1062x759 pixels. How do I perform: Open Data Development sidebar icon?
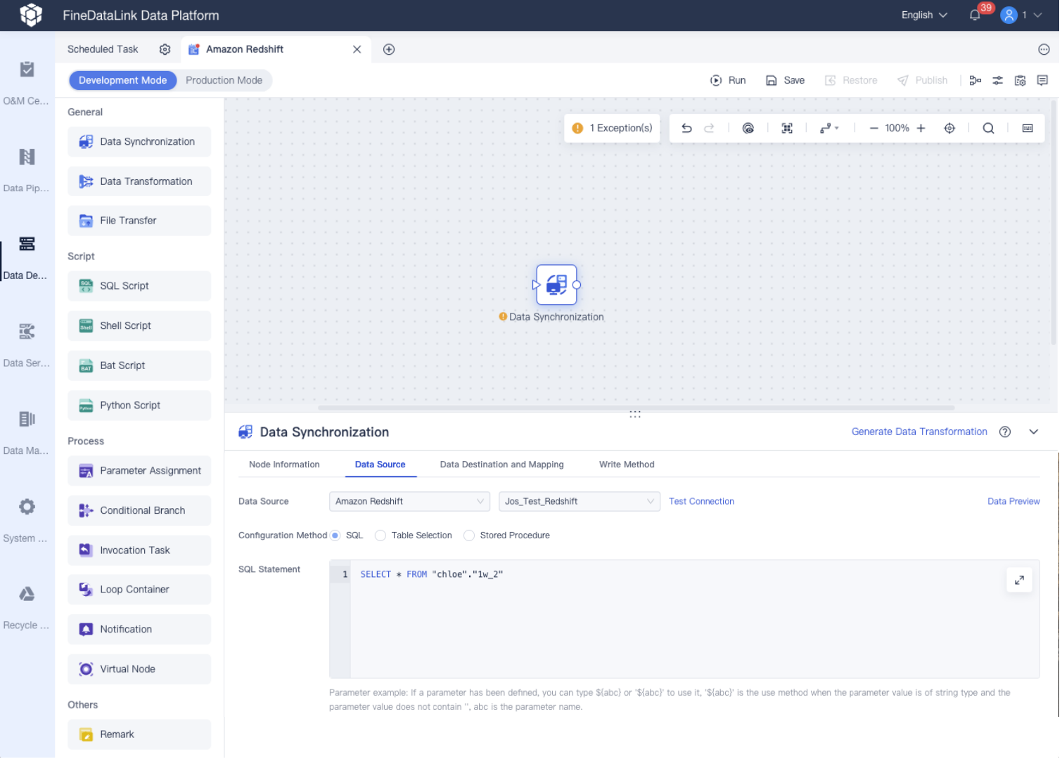[x=27, y=244]
